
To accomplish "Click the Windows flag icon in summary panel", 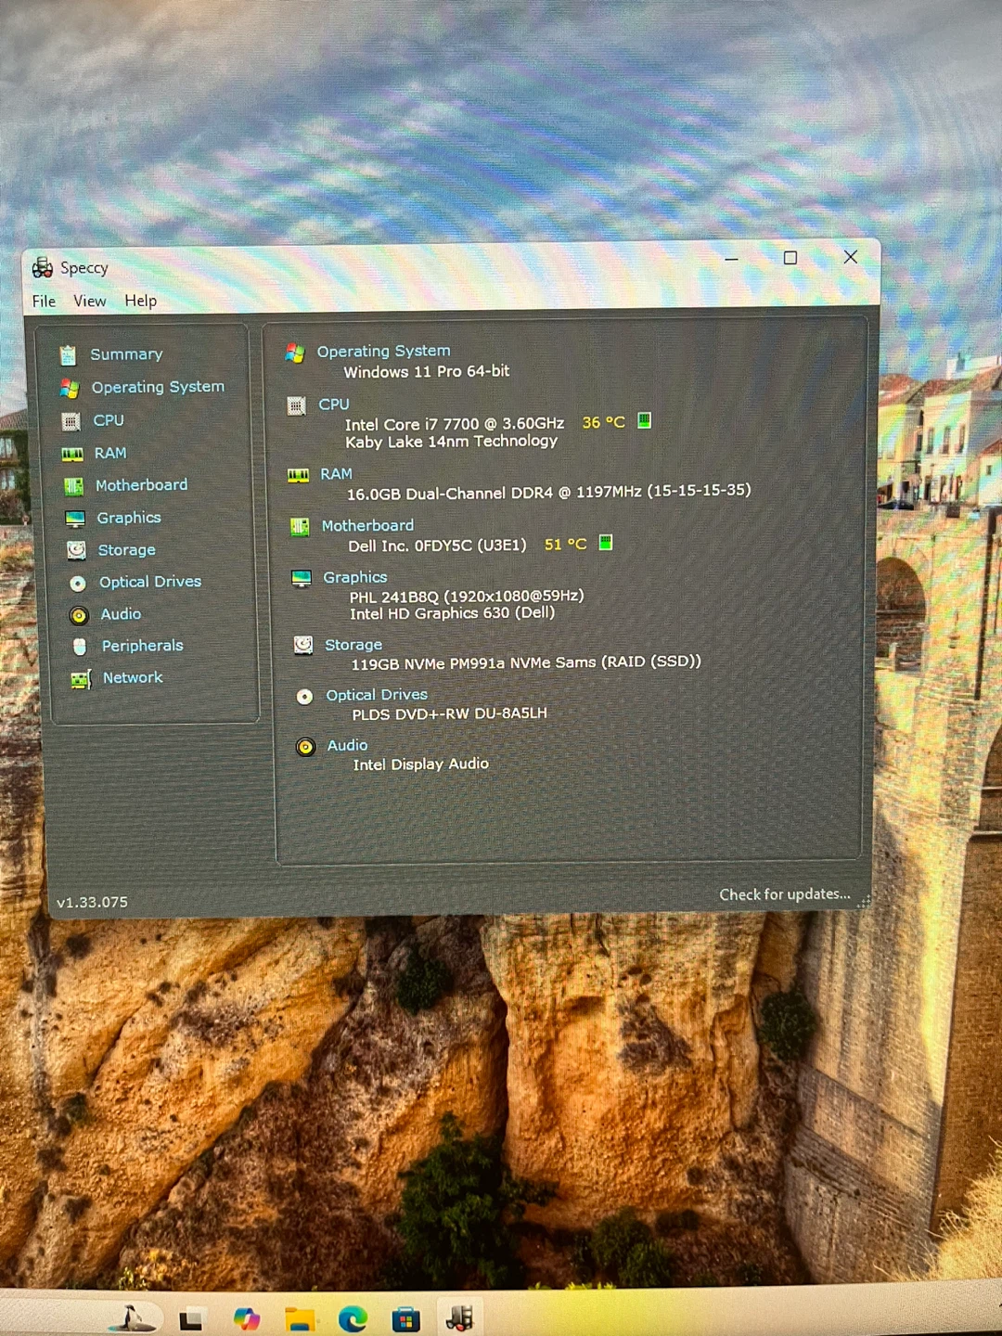I will pos(295,353).
